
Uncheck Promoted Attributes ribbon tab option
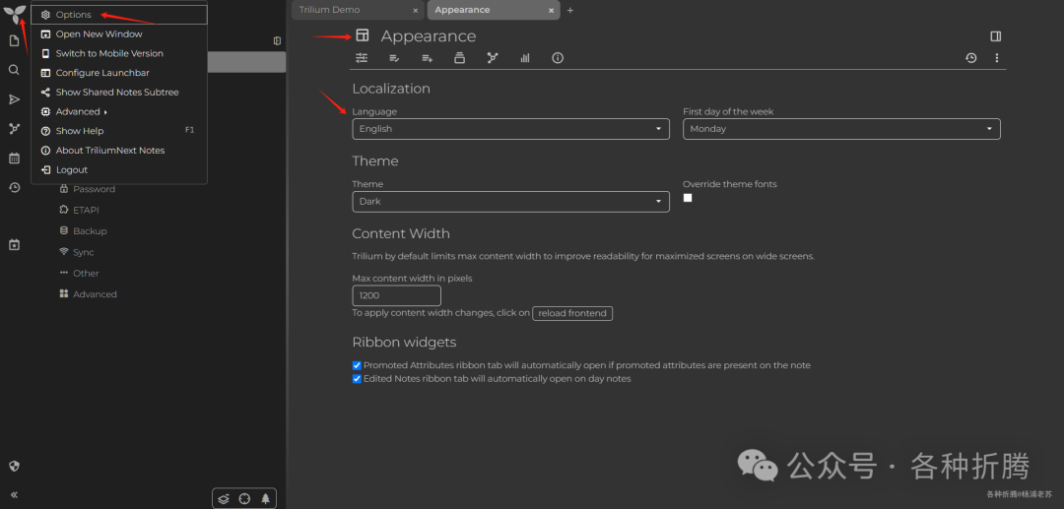(357, 365)
